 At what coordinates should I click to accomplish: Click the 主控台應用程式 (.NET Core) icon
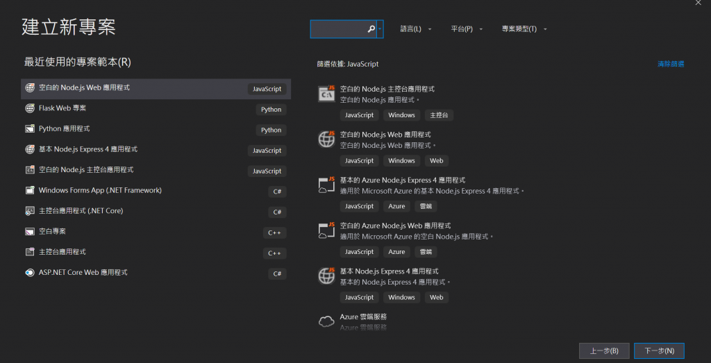pos(30,211)
